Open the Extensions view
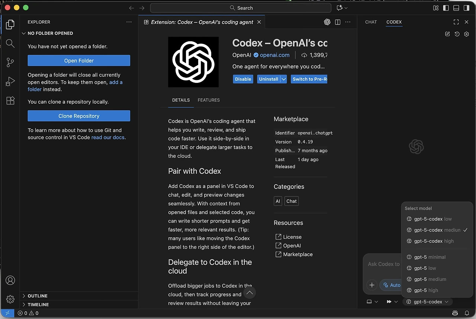The width and height of the screenshot is (476, 319). [x=10, y=100]
